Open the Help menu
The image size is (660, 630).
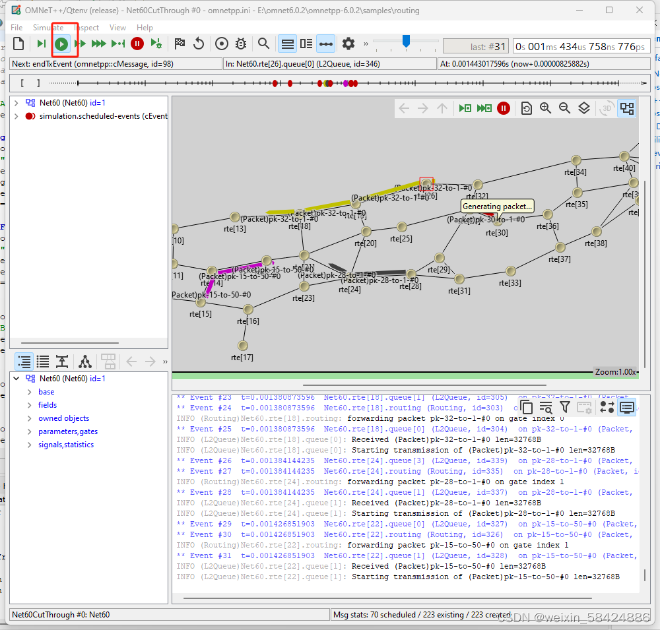[x=145, y=27]
